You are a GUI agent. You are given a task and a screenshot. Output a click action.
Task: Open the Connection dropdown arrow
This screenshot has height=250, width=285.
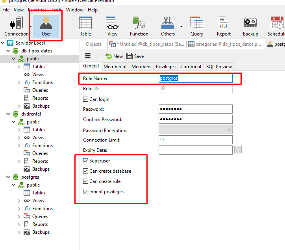(x=30, y=26)
